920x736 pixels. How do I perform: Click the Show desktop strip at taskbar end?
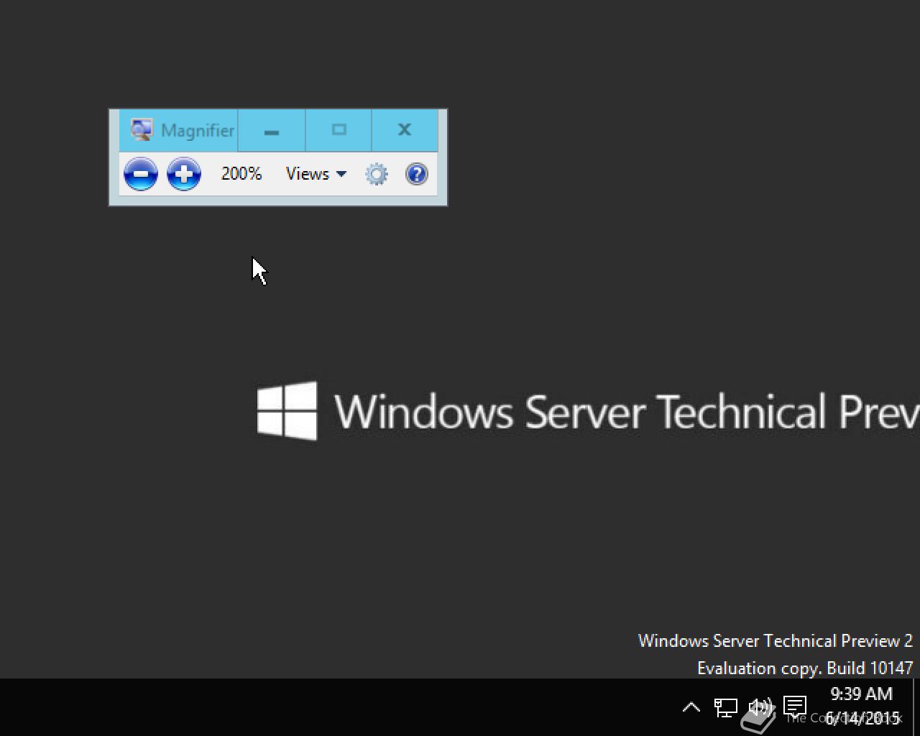(x=916, y=707)
